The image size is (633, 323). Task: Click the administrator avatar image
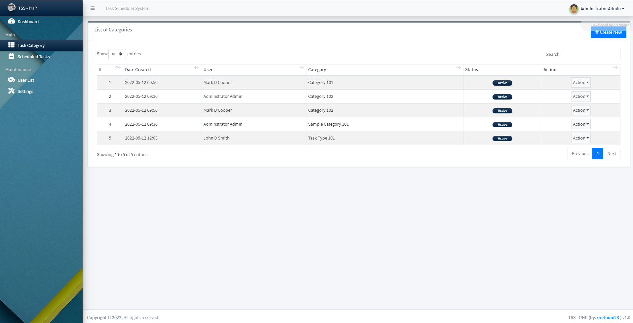pyautogui.click(x=574, y=9)
